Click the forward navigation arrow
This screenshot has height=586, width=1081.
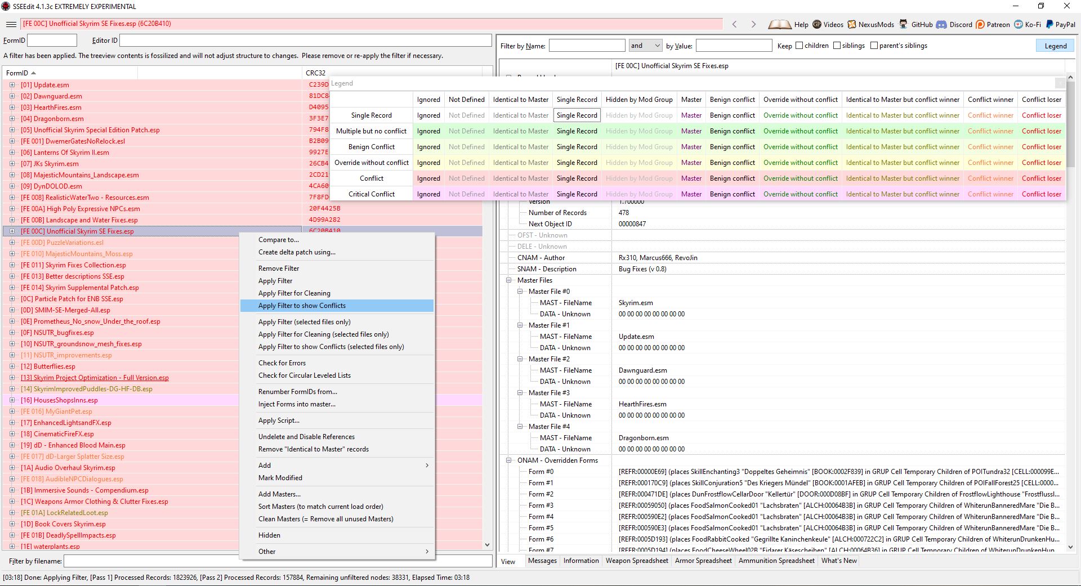(753, 24)
